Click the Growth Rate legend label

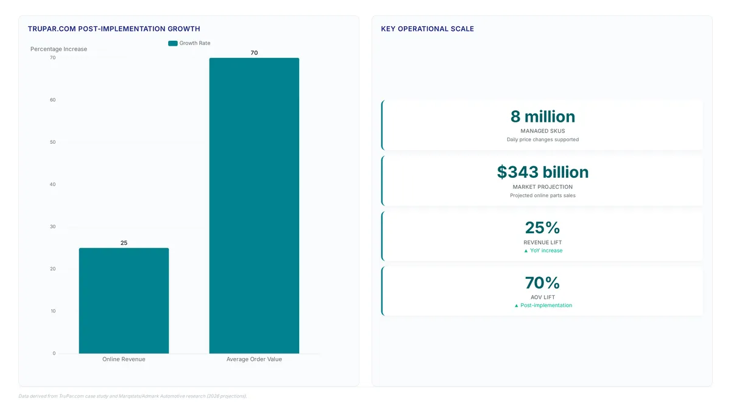tap(195, 43)
